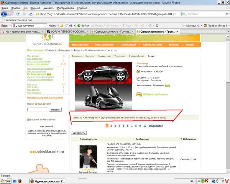
Task: Click the participants icon beside Участники
Action: click(x=138, y=72)
